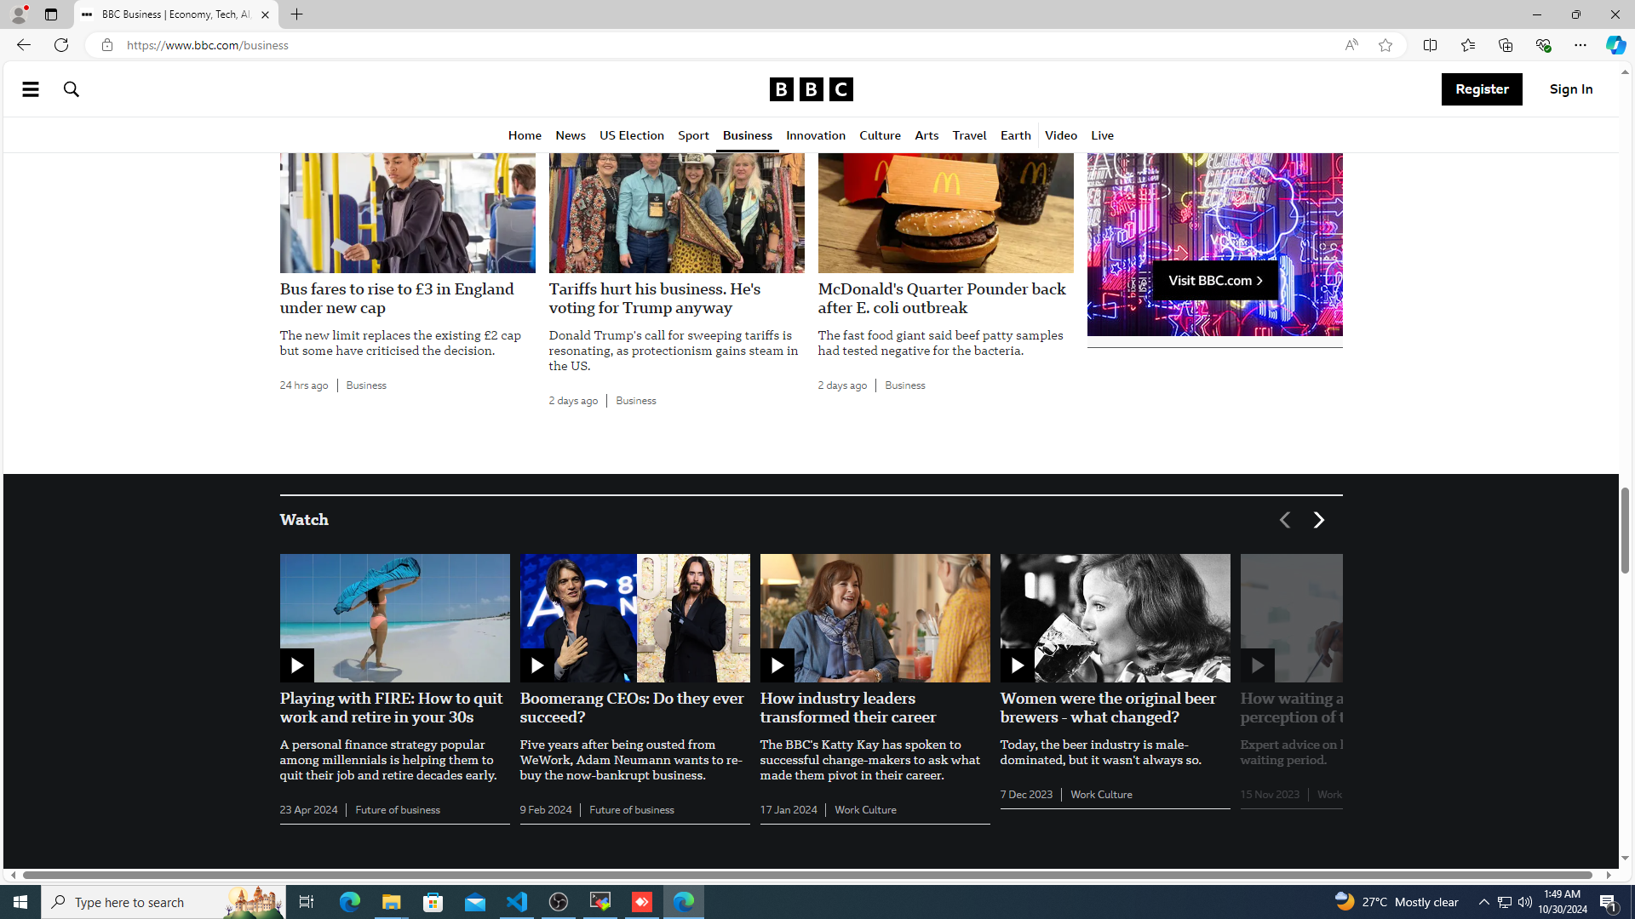Select the US Election nav tab
Viewport: 1635px width, 919px height.
coord(632,135)
